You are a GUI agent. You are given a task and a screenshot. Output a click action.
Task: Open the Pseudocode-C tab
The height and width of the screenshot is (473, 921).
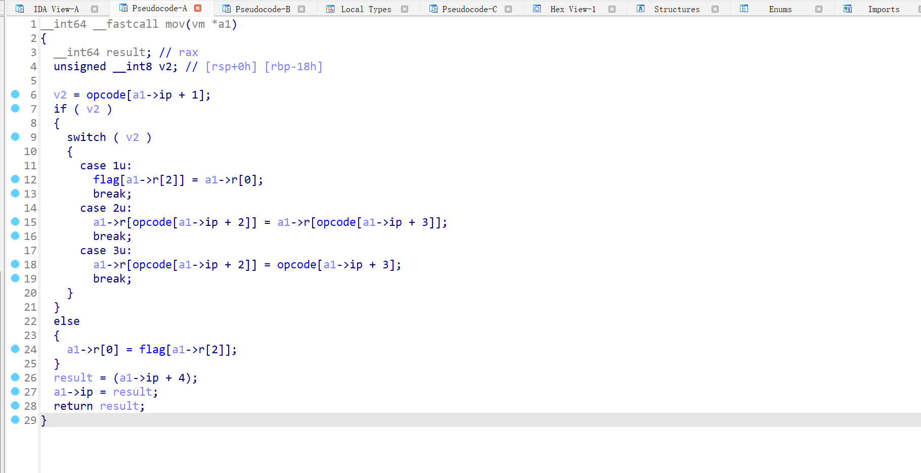(469, 9)
